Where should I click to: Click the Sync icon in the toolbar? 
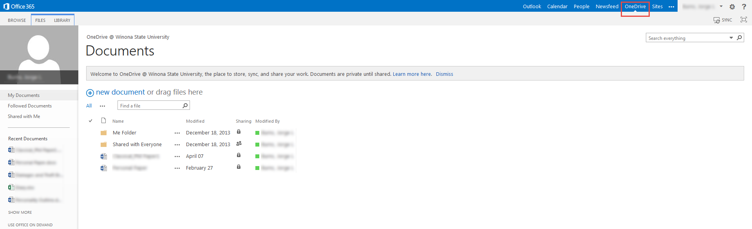tap(717, 20)
